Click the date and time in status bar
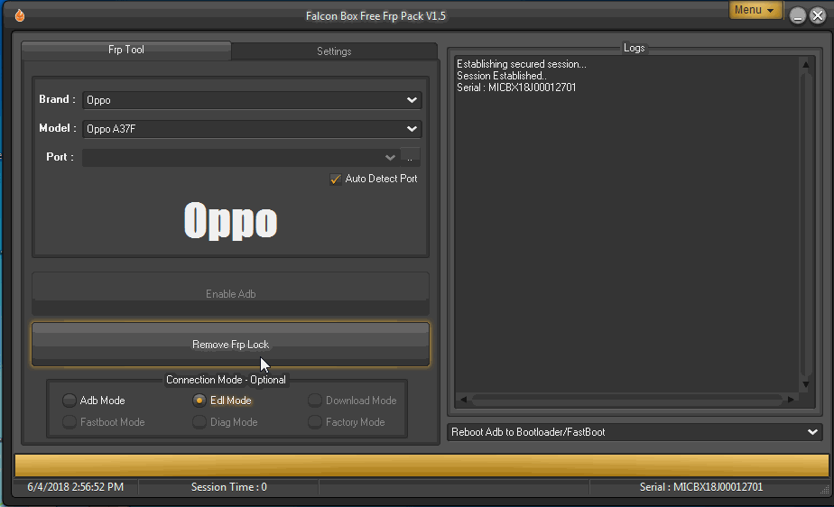This screenshot has height=507, width=834. click(76, 487)
